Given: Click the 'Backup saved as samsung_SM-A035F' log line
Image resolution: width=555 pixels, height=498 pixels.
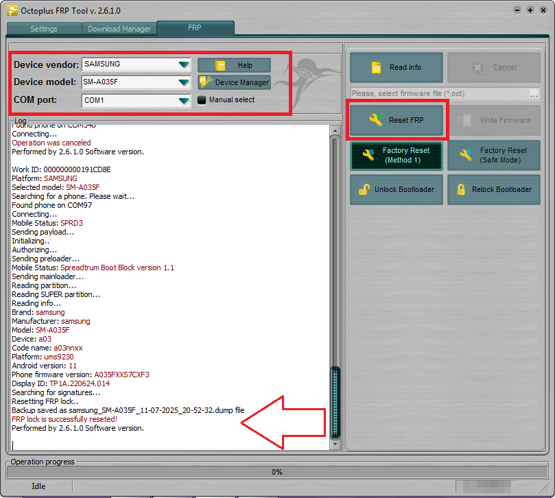Looking at the screenshot, I should 128,410.
